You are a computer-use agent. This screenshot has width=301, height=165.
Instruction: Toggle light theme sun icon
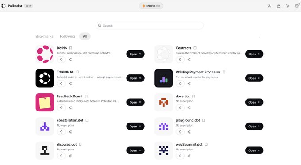(x=288, y=6)
